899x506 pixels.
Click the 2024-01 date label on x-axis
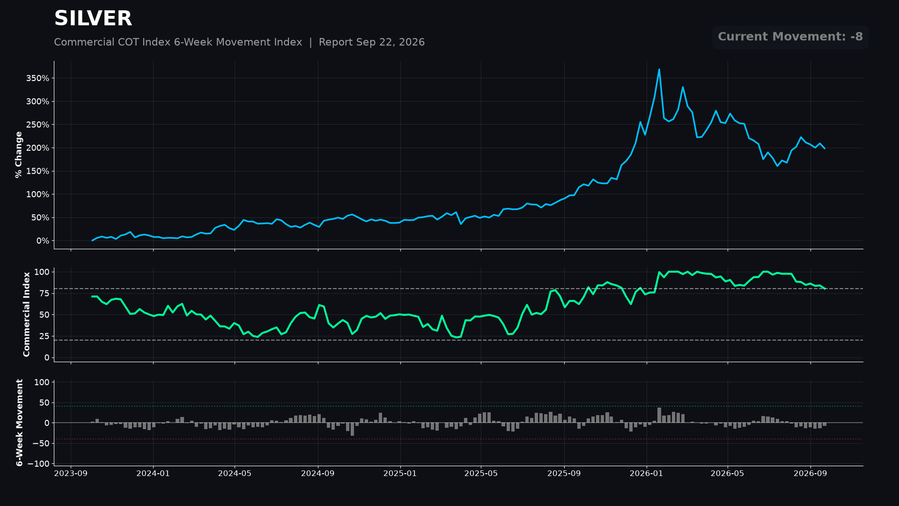click(153, 474)
